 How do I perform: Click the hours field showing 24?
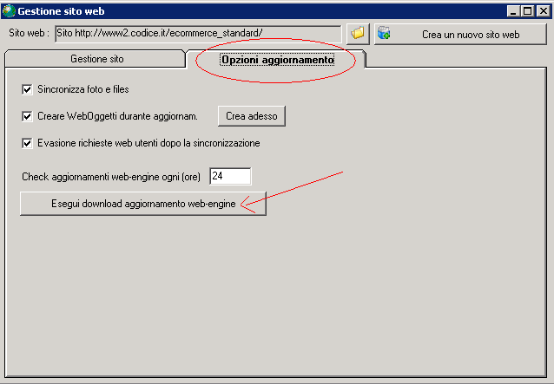pyautogui.click(x=230, y=176)
